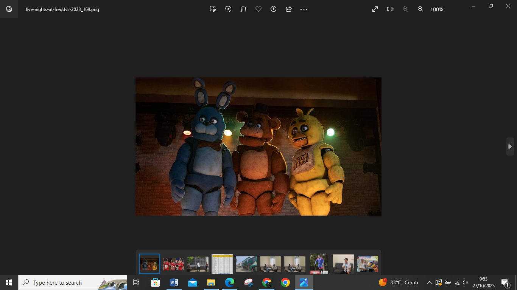Share the current photo
Image resolution: width=517 pixels, height=290 pixels.
coord(289,9)
